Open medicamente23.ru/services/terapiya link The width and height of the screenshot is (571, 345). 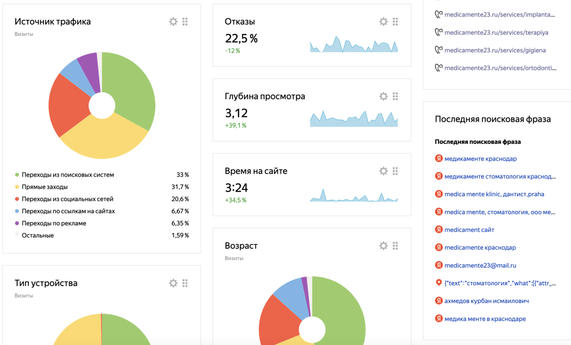(x=496, y=32)
